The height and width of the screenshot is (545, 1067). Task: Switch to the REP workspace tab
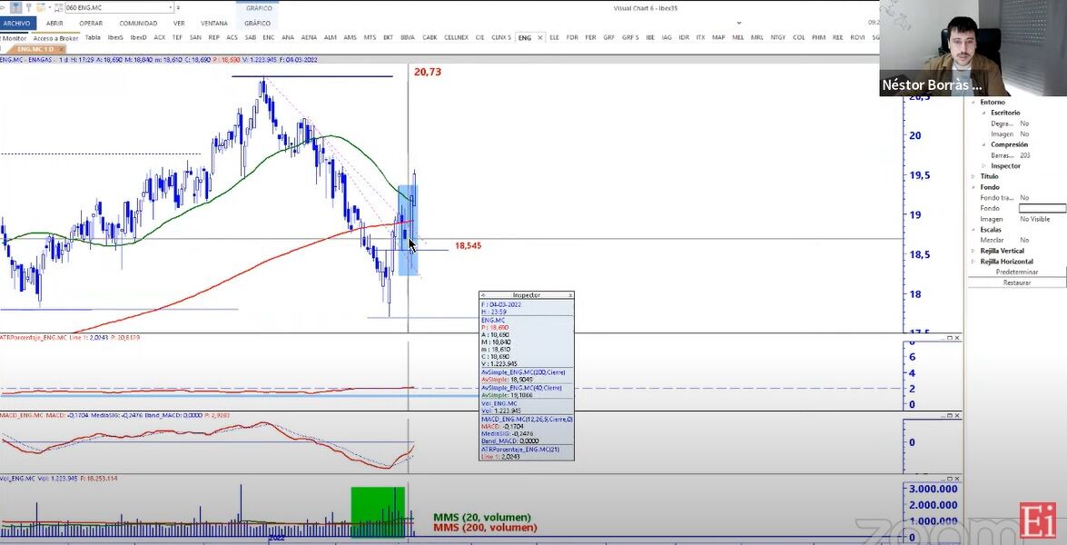[x=213, y=37]
